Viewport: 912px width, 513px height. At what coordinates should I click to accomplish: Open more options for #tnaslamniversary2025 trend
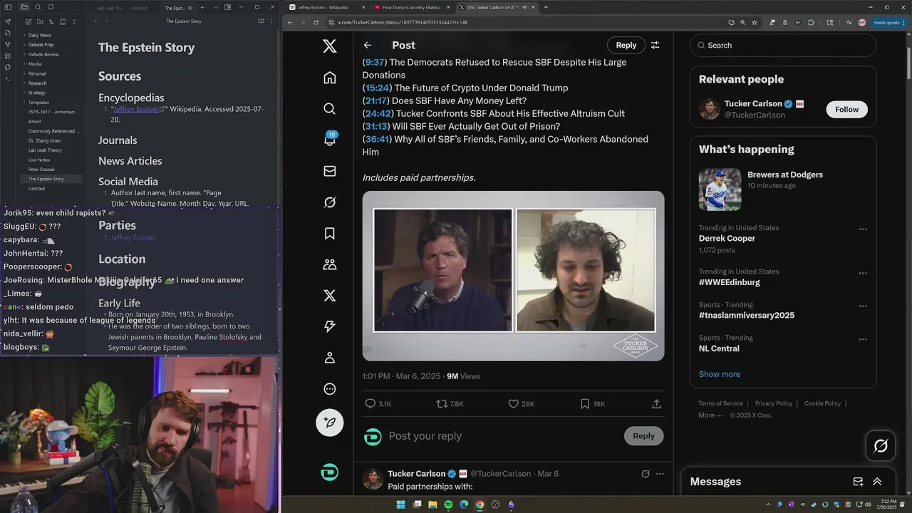[863, 306]
